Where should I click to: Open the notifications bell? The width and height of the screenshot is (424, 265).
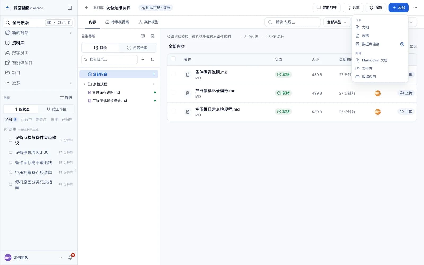70,257
